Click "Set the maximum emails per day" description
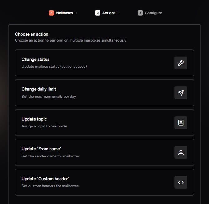The image size is (209, 204). click(49, 97)
